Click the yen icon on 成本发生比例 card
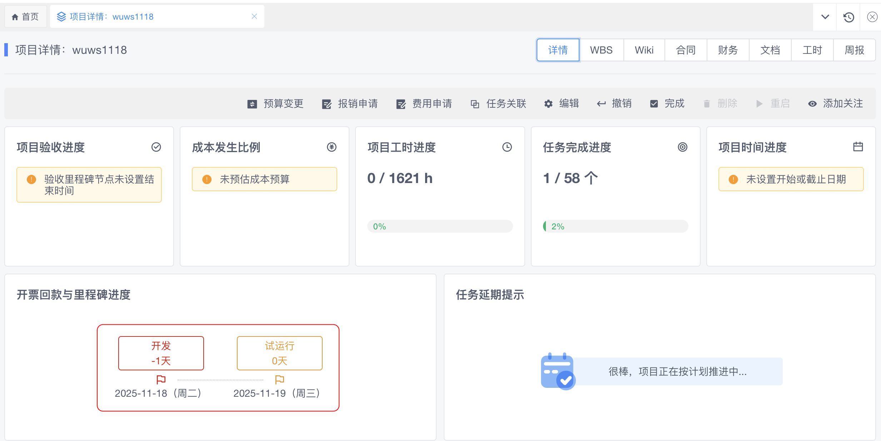881x441 pixels. coord(332,147)
